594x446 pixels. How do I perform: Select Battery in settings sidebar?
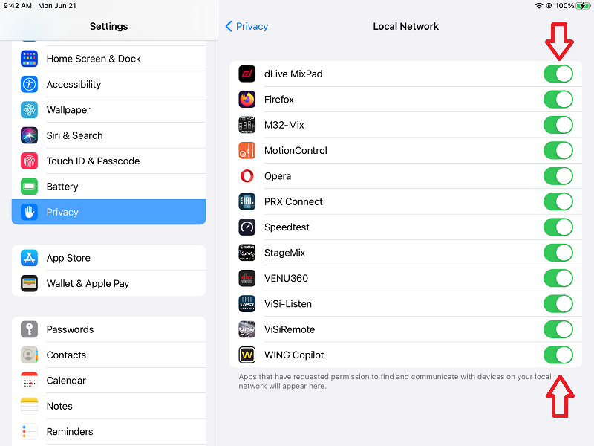[x=108, y=187]
